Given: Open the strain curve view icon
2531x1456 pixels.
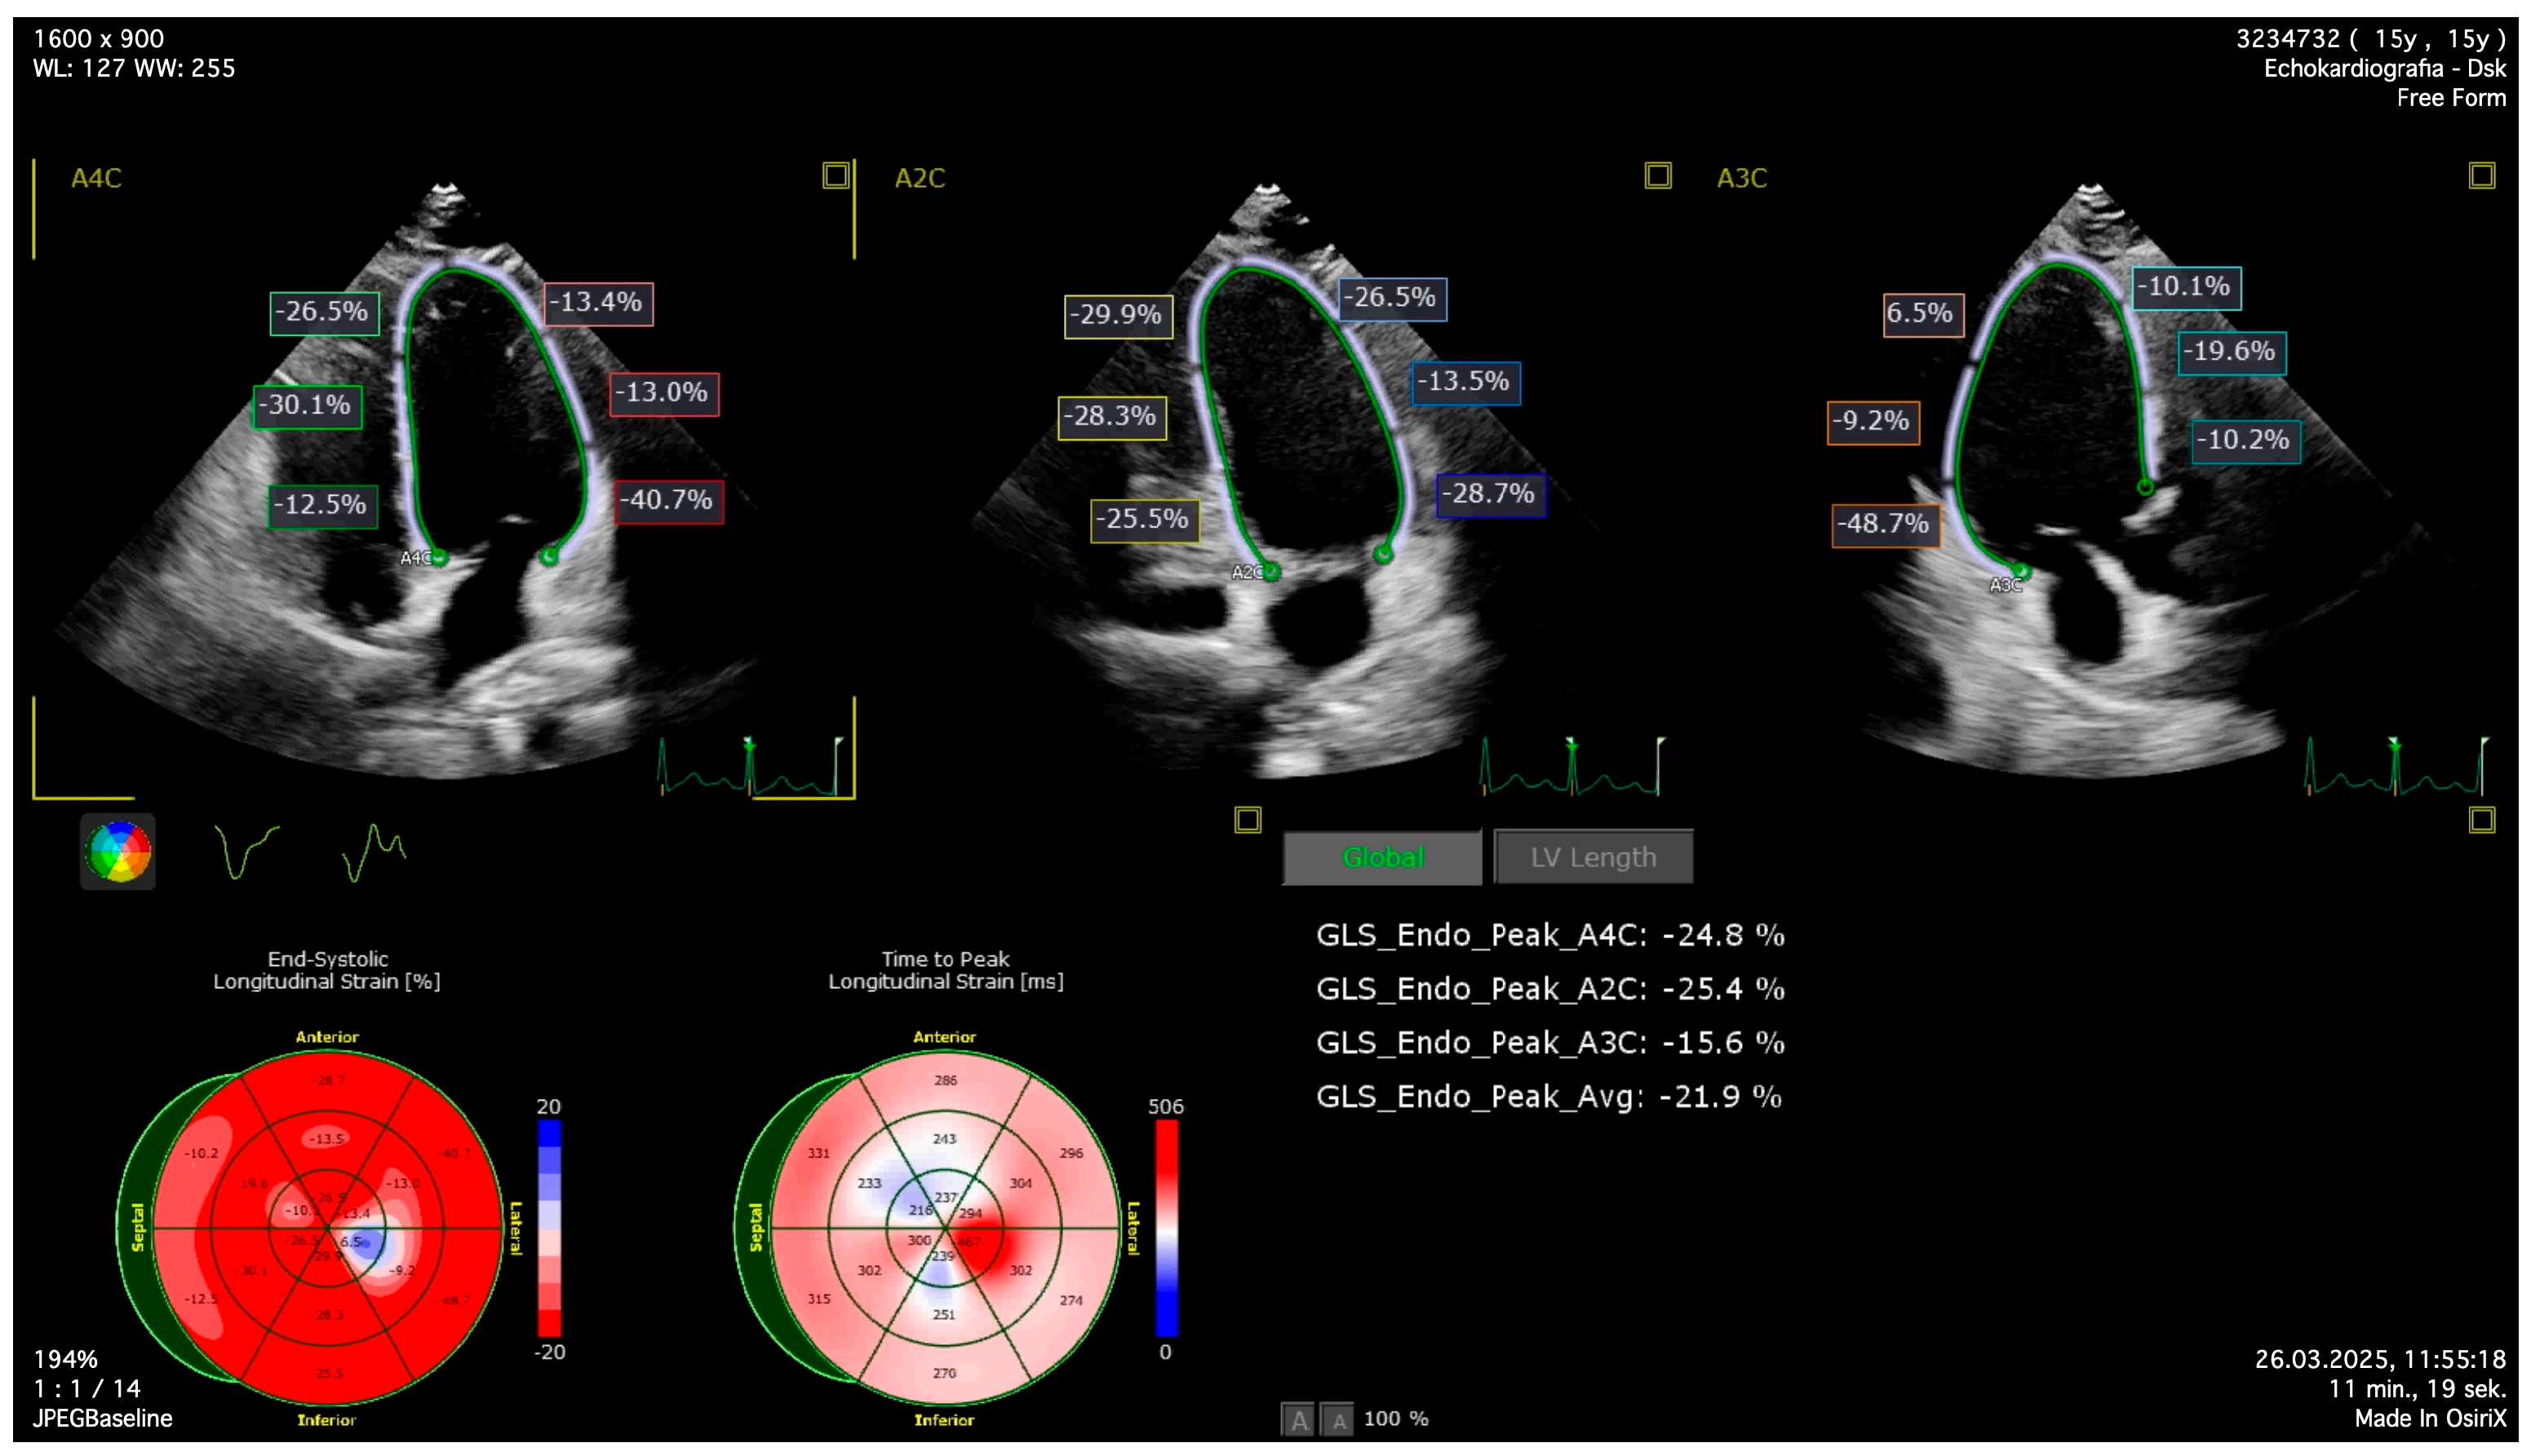Looking at the screenshot, I should point(246,852).
